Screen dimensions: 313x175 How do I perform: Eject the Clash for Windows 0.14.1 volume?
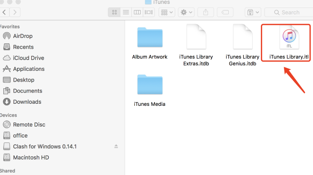[116, 147]
